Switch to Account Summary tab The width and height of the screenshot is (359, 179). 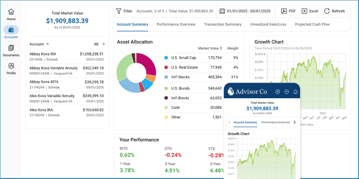(x=133, y=24)
